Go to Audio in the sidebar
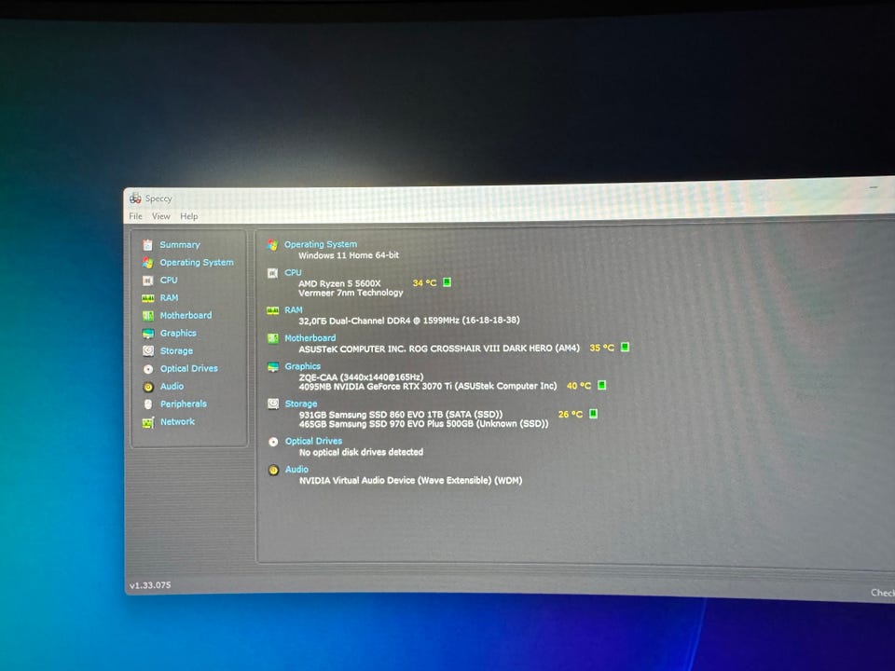The height and width of the screenshot is (671, 895). [x=172, y=386]
